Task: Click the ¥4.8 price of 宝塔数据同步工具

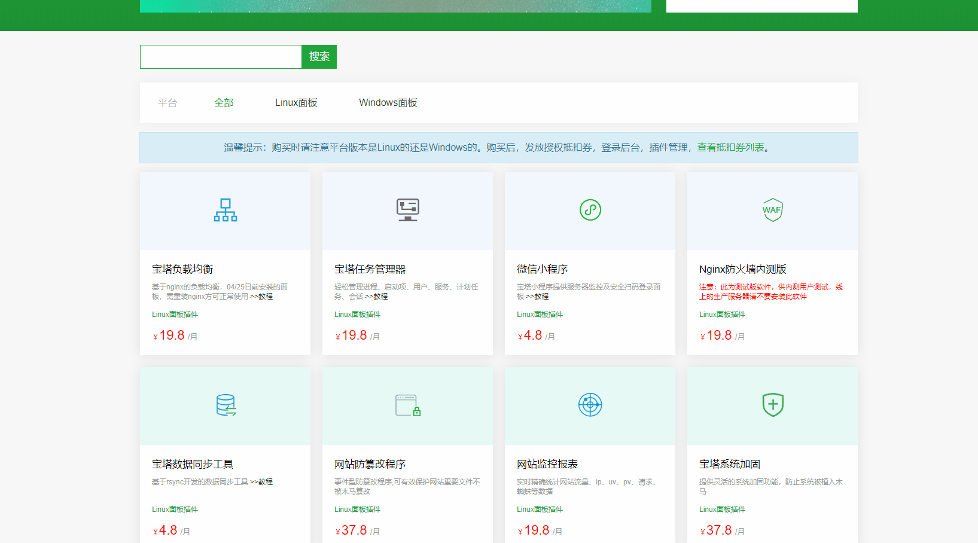Action: click(x=165, y=530)
